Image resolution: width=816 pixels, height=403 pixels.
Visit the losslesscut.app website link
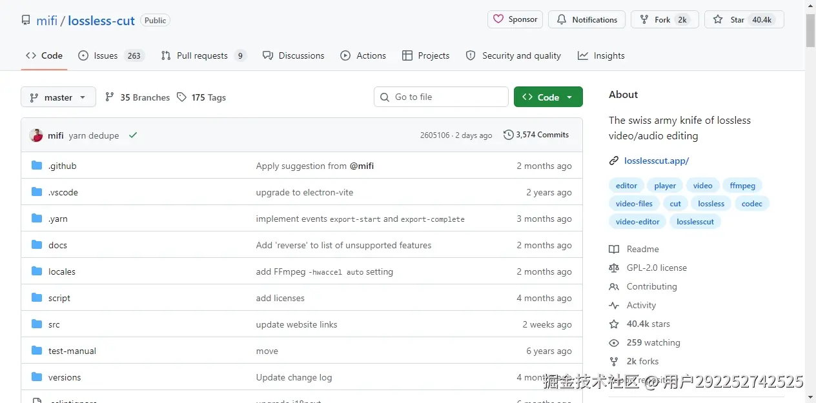657,161
